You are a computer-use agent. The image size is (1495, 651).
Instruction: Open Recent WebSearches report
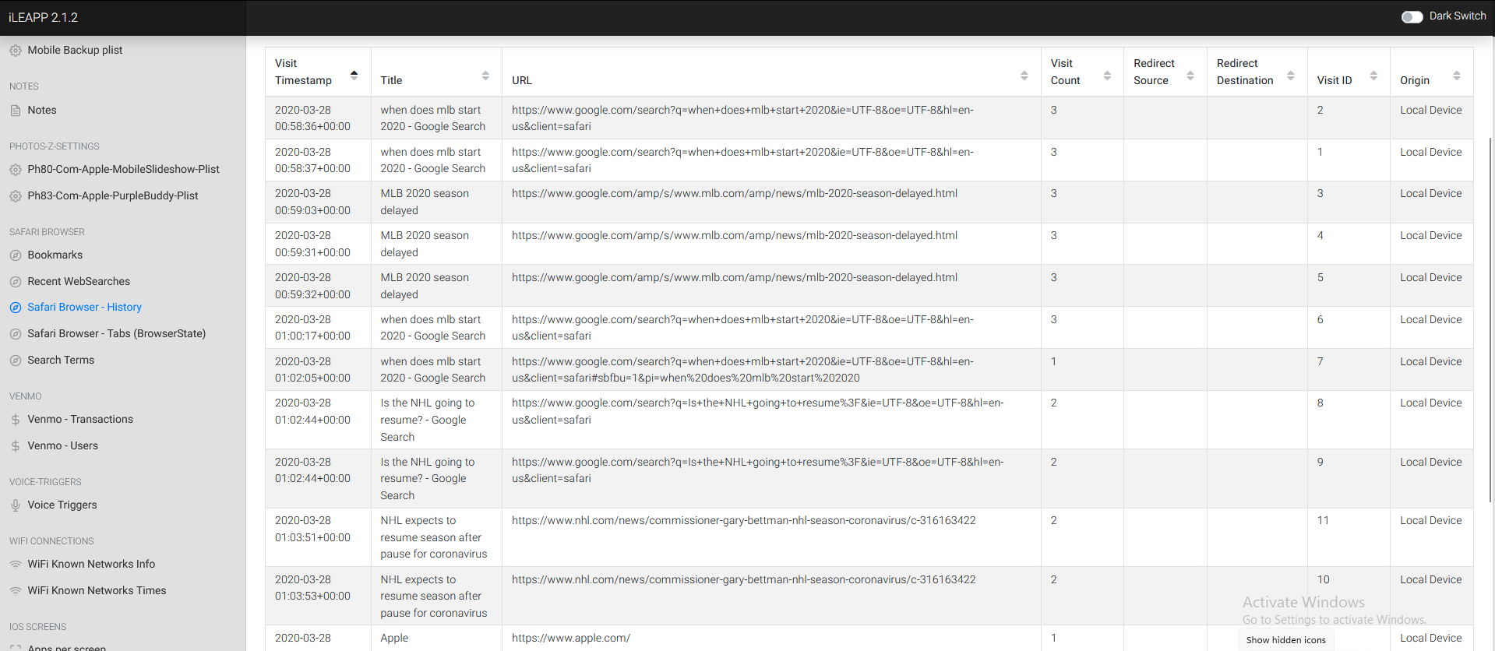point(79,281)
